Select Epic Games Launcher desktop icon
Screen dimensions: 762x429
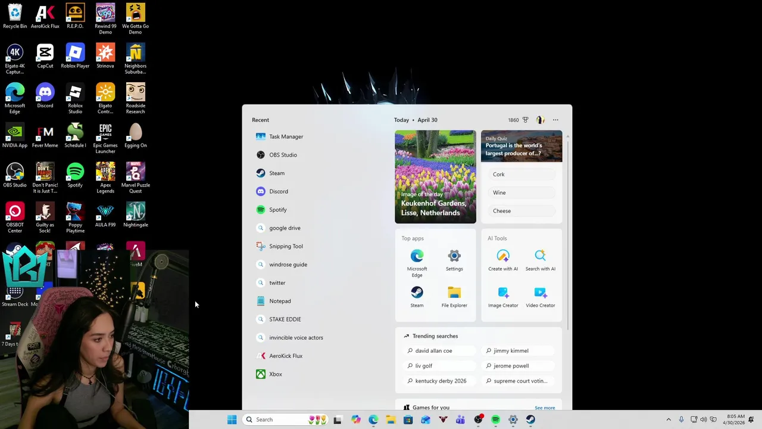[105, 138]
